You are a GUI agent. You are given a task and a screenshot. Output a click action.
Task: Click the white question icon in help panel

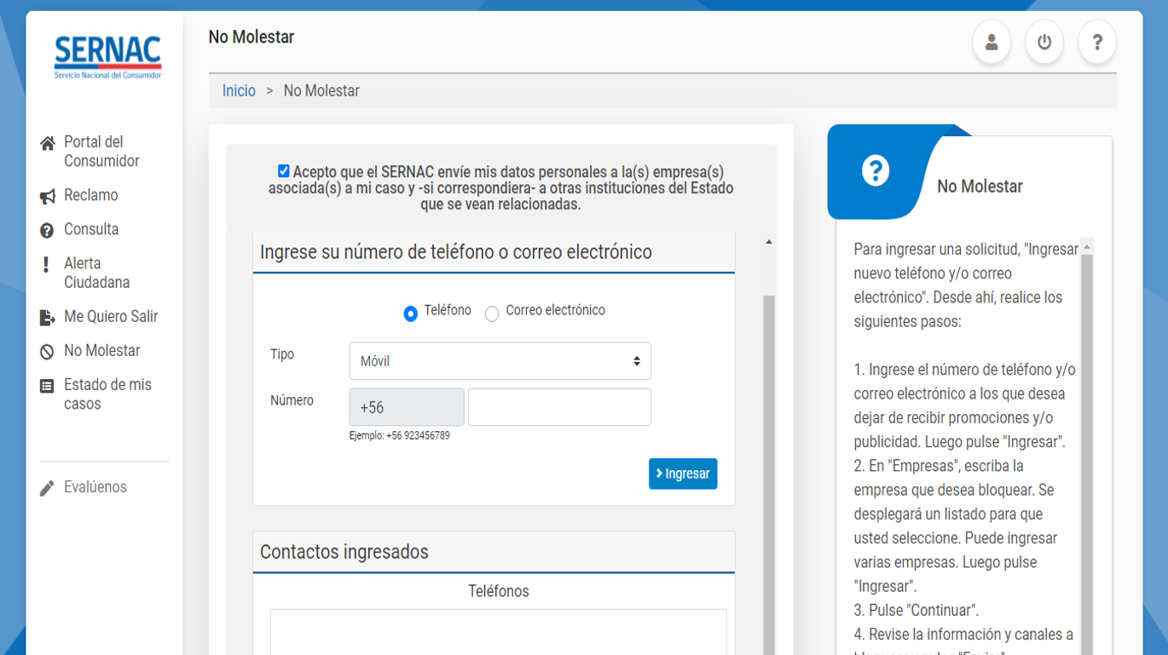tap(875, 171)
